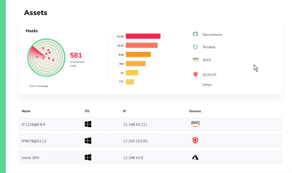
Task: Select the orange 9.6K bar
Action: point(138,55)
